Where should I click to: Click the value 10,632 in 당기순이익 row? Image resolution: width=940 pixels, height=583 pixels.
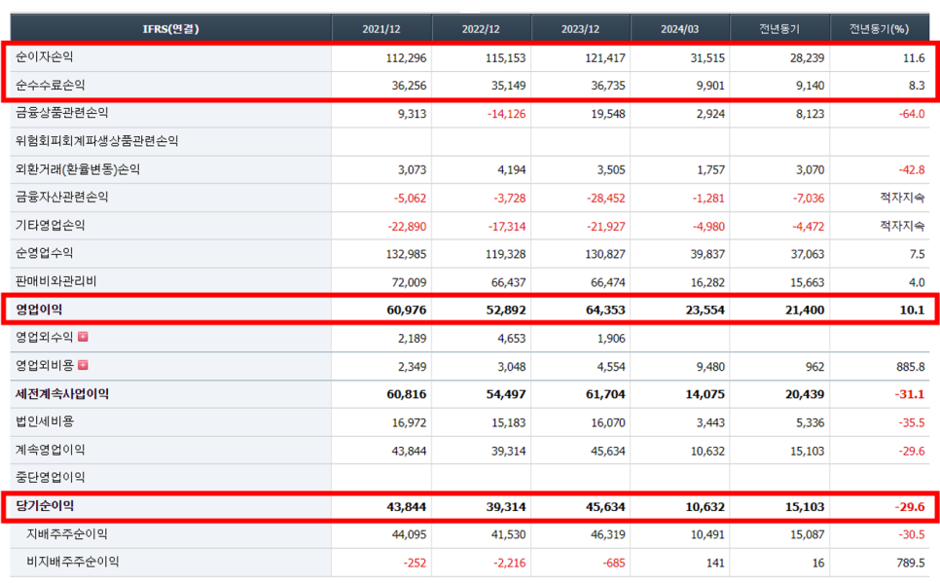tap(705, 507)
